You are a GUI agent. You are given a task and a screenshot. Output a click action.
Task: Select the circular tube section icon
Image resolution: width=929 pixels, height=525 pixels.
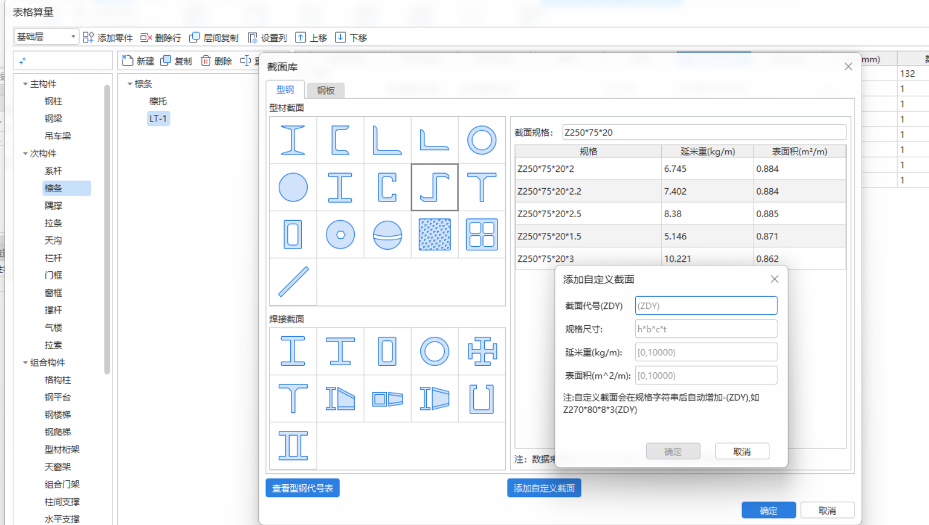[x=482, y=140]
